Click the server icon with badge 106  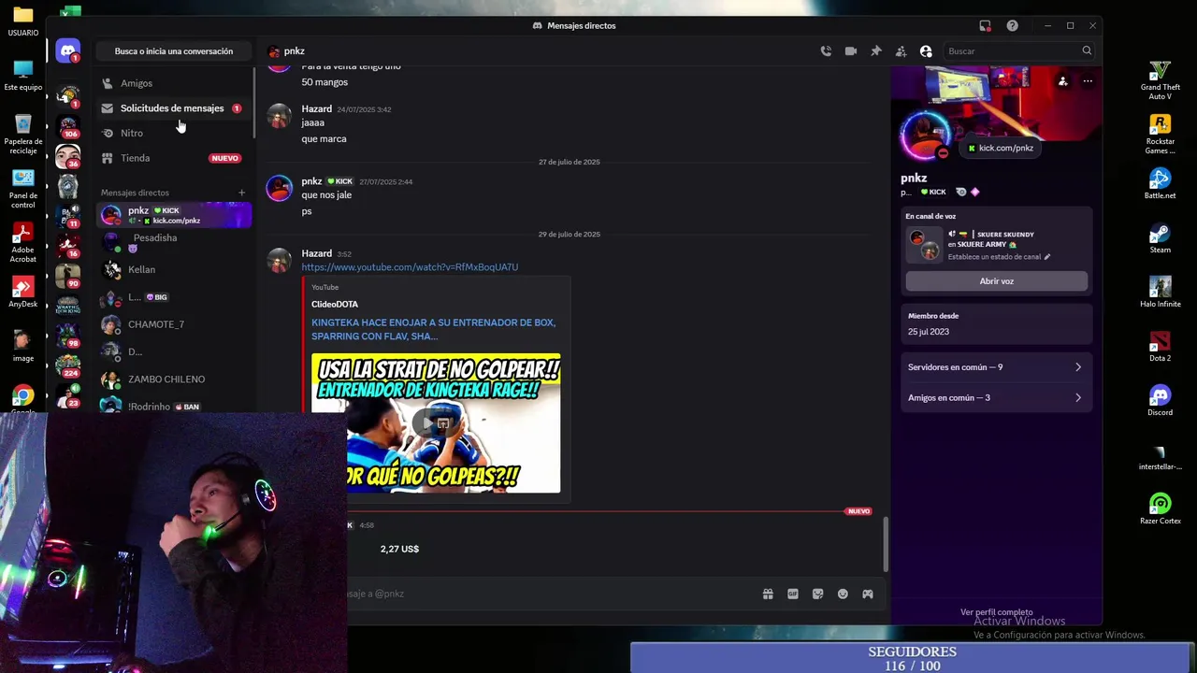pyautogui.click(x=67, y=126)
